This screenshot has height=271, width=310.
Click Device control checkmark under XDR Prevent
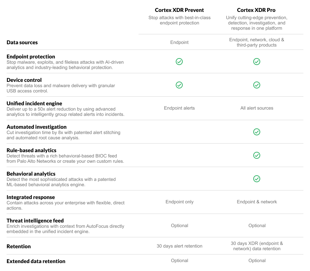coord(179,85)
